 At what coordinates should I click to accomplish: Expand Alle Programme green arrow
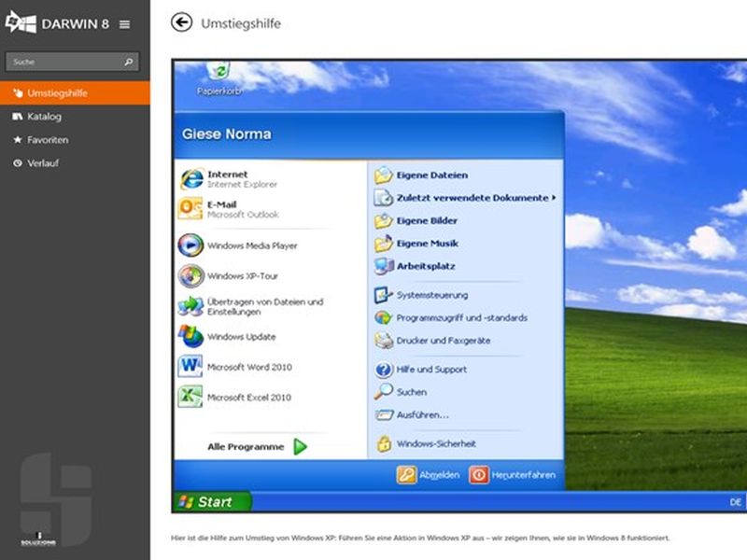click(300, 447)
